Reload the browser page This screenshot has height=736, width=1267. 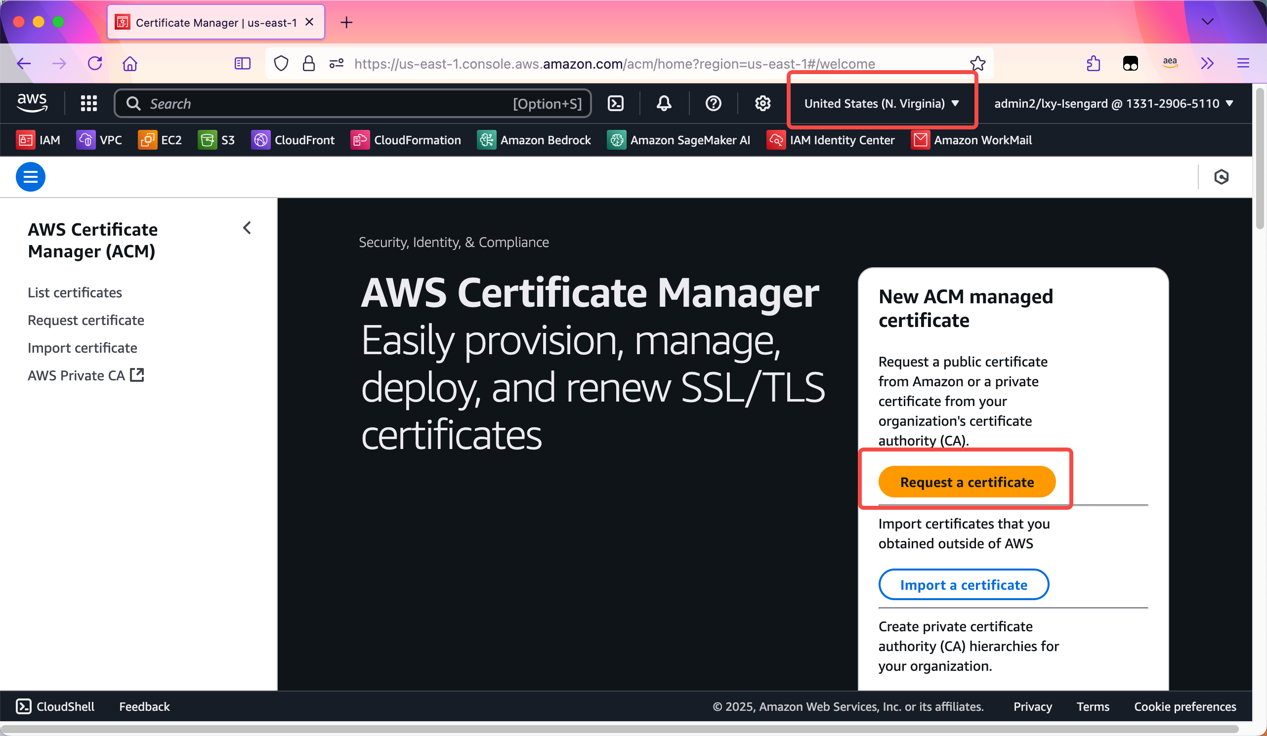click(95, 63)
